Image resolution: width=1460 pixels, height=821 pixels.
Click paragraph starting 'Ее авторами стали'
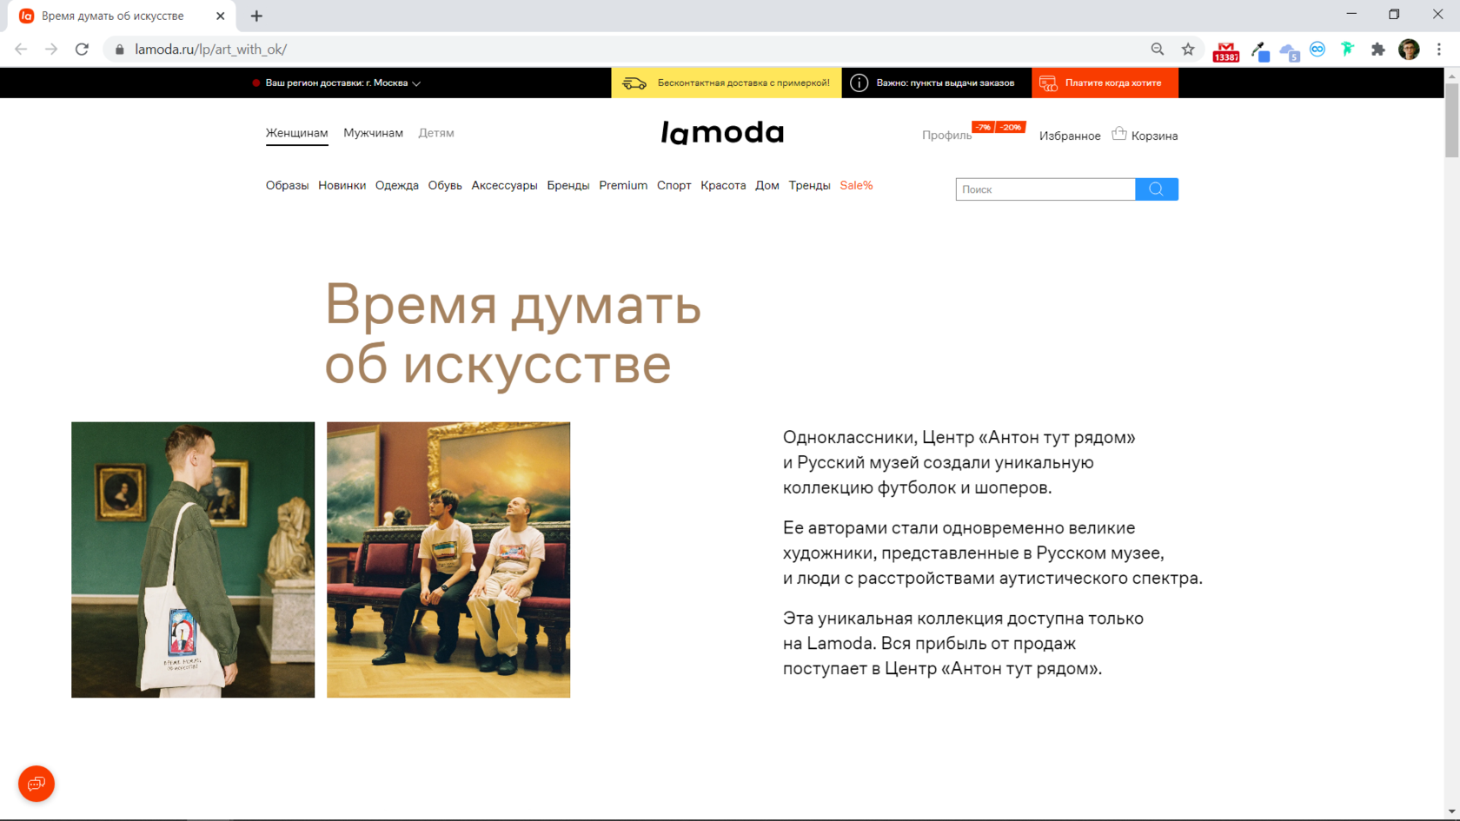[992, 553]
